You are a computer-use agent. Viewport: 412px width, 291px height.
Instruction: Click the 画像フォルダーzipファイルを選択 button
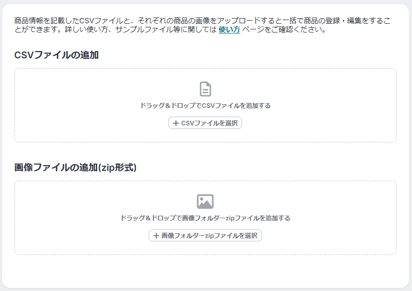[205, 235]
